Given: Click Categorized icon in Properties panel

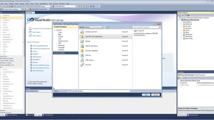Looking at the screenshot, I should pos(179,78).
